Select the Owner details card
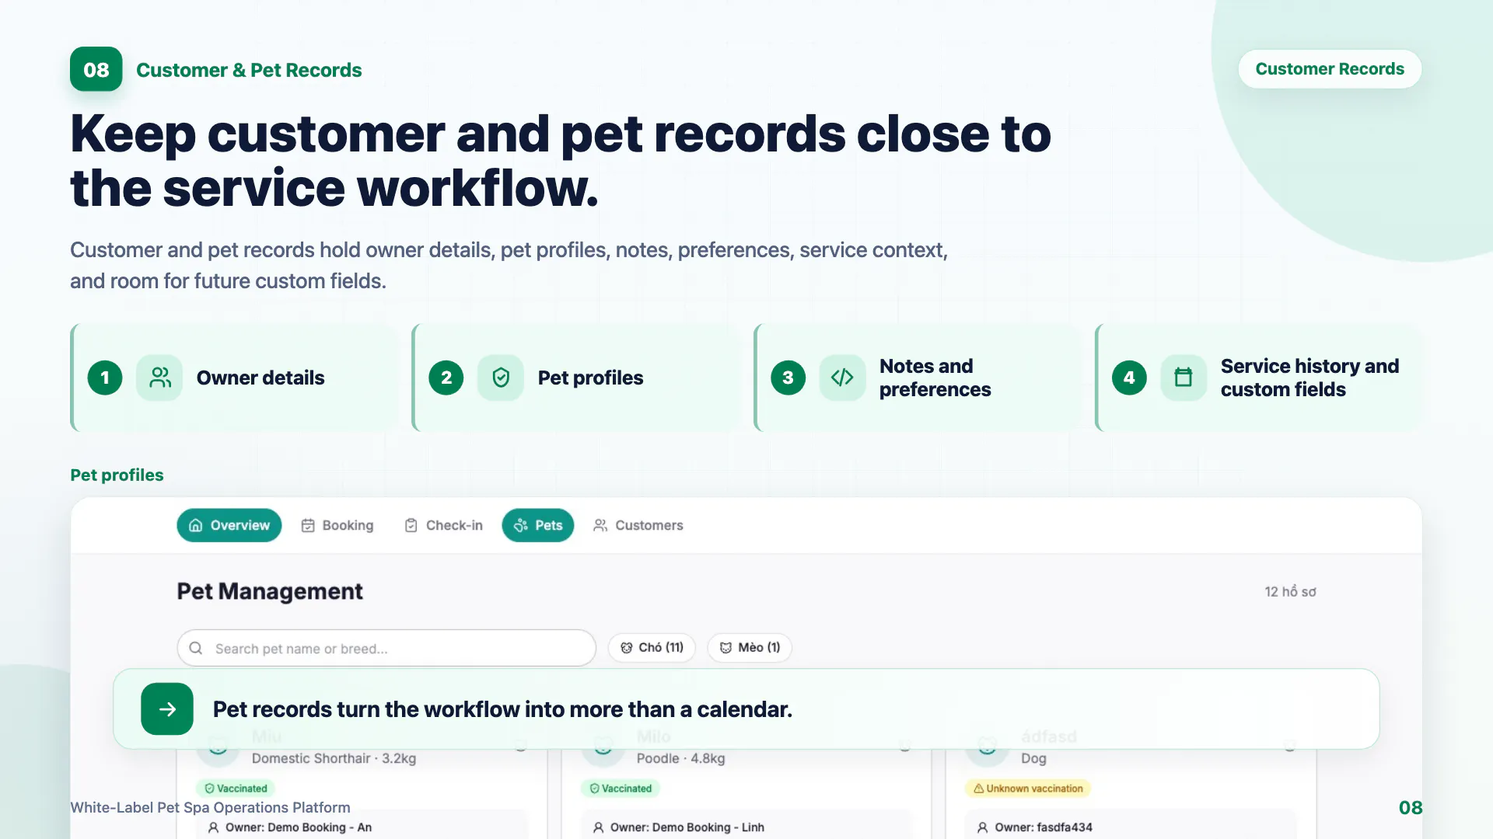The width and height of the screenshot is (1493, 839). pyautogui.click(x=234, y=378)
